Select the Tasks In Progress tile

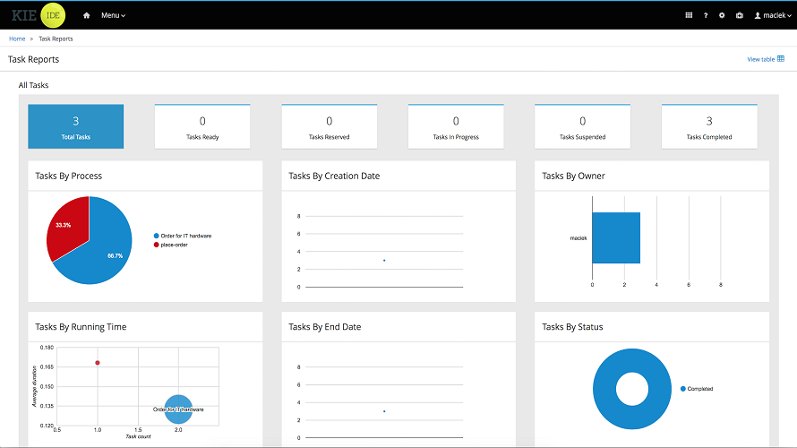456,126
